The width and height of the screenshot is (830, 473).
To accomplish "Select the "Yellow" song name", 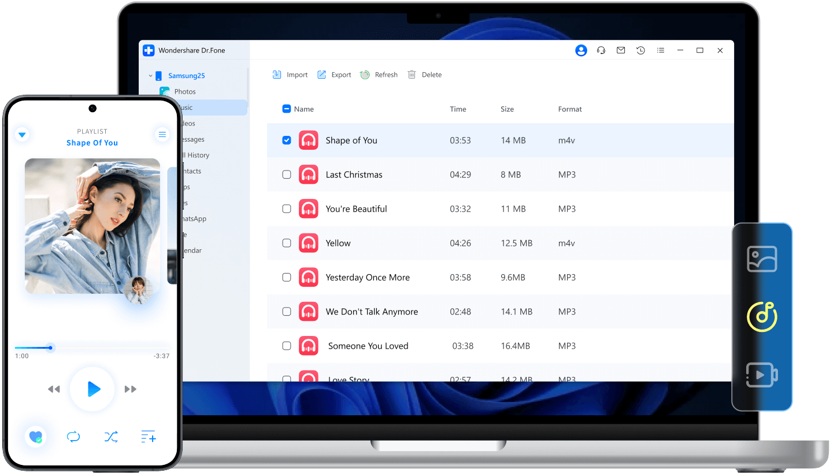I will click(338, 243).
